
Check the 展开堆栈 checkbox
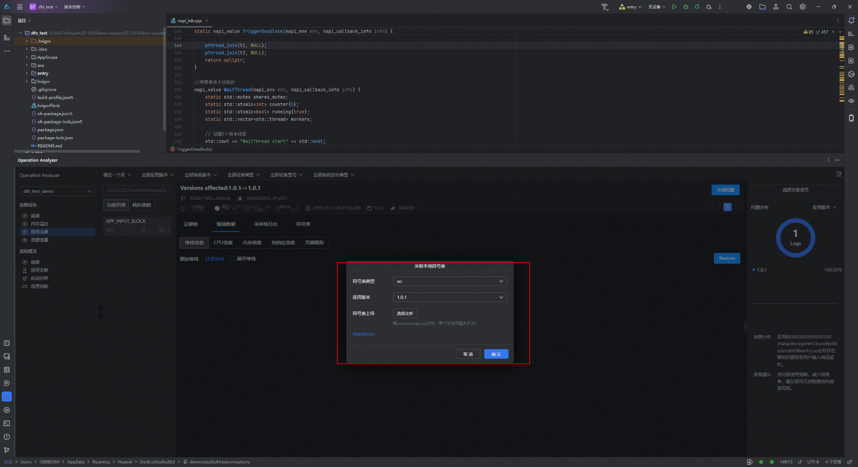232,258
